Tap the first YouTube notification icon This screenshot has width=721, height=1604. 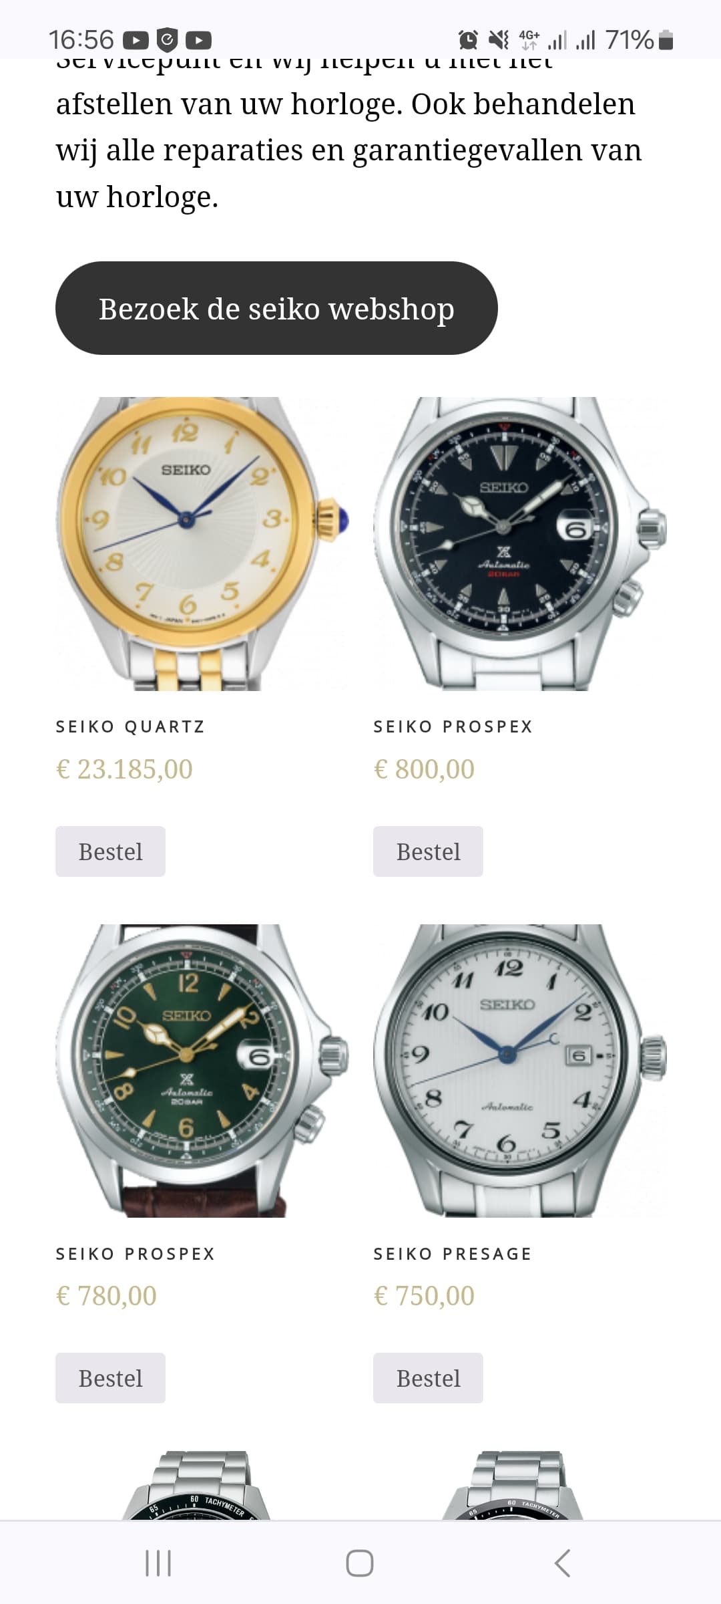click(136, 40)
